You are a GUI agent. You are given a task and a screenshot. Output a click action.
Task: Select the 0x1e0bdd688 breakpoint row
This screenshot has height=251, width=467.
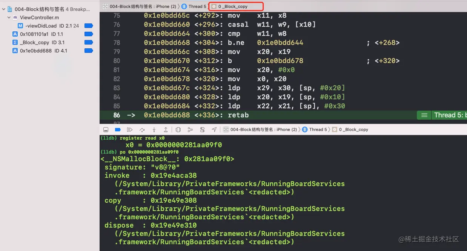click(x=50, y=51)
